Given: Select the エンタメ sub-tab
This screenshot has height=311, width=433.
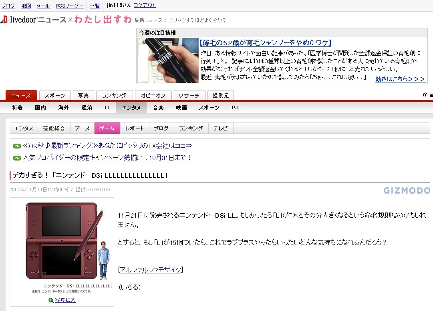Looking at the screenshot, I should coord(24,128).
